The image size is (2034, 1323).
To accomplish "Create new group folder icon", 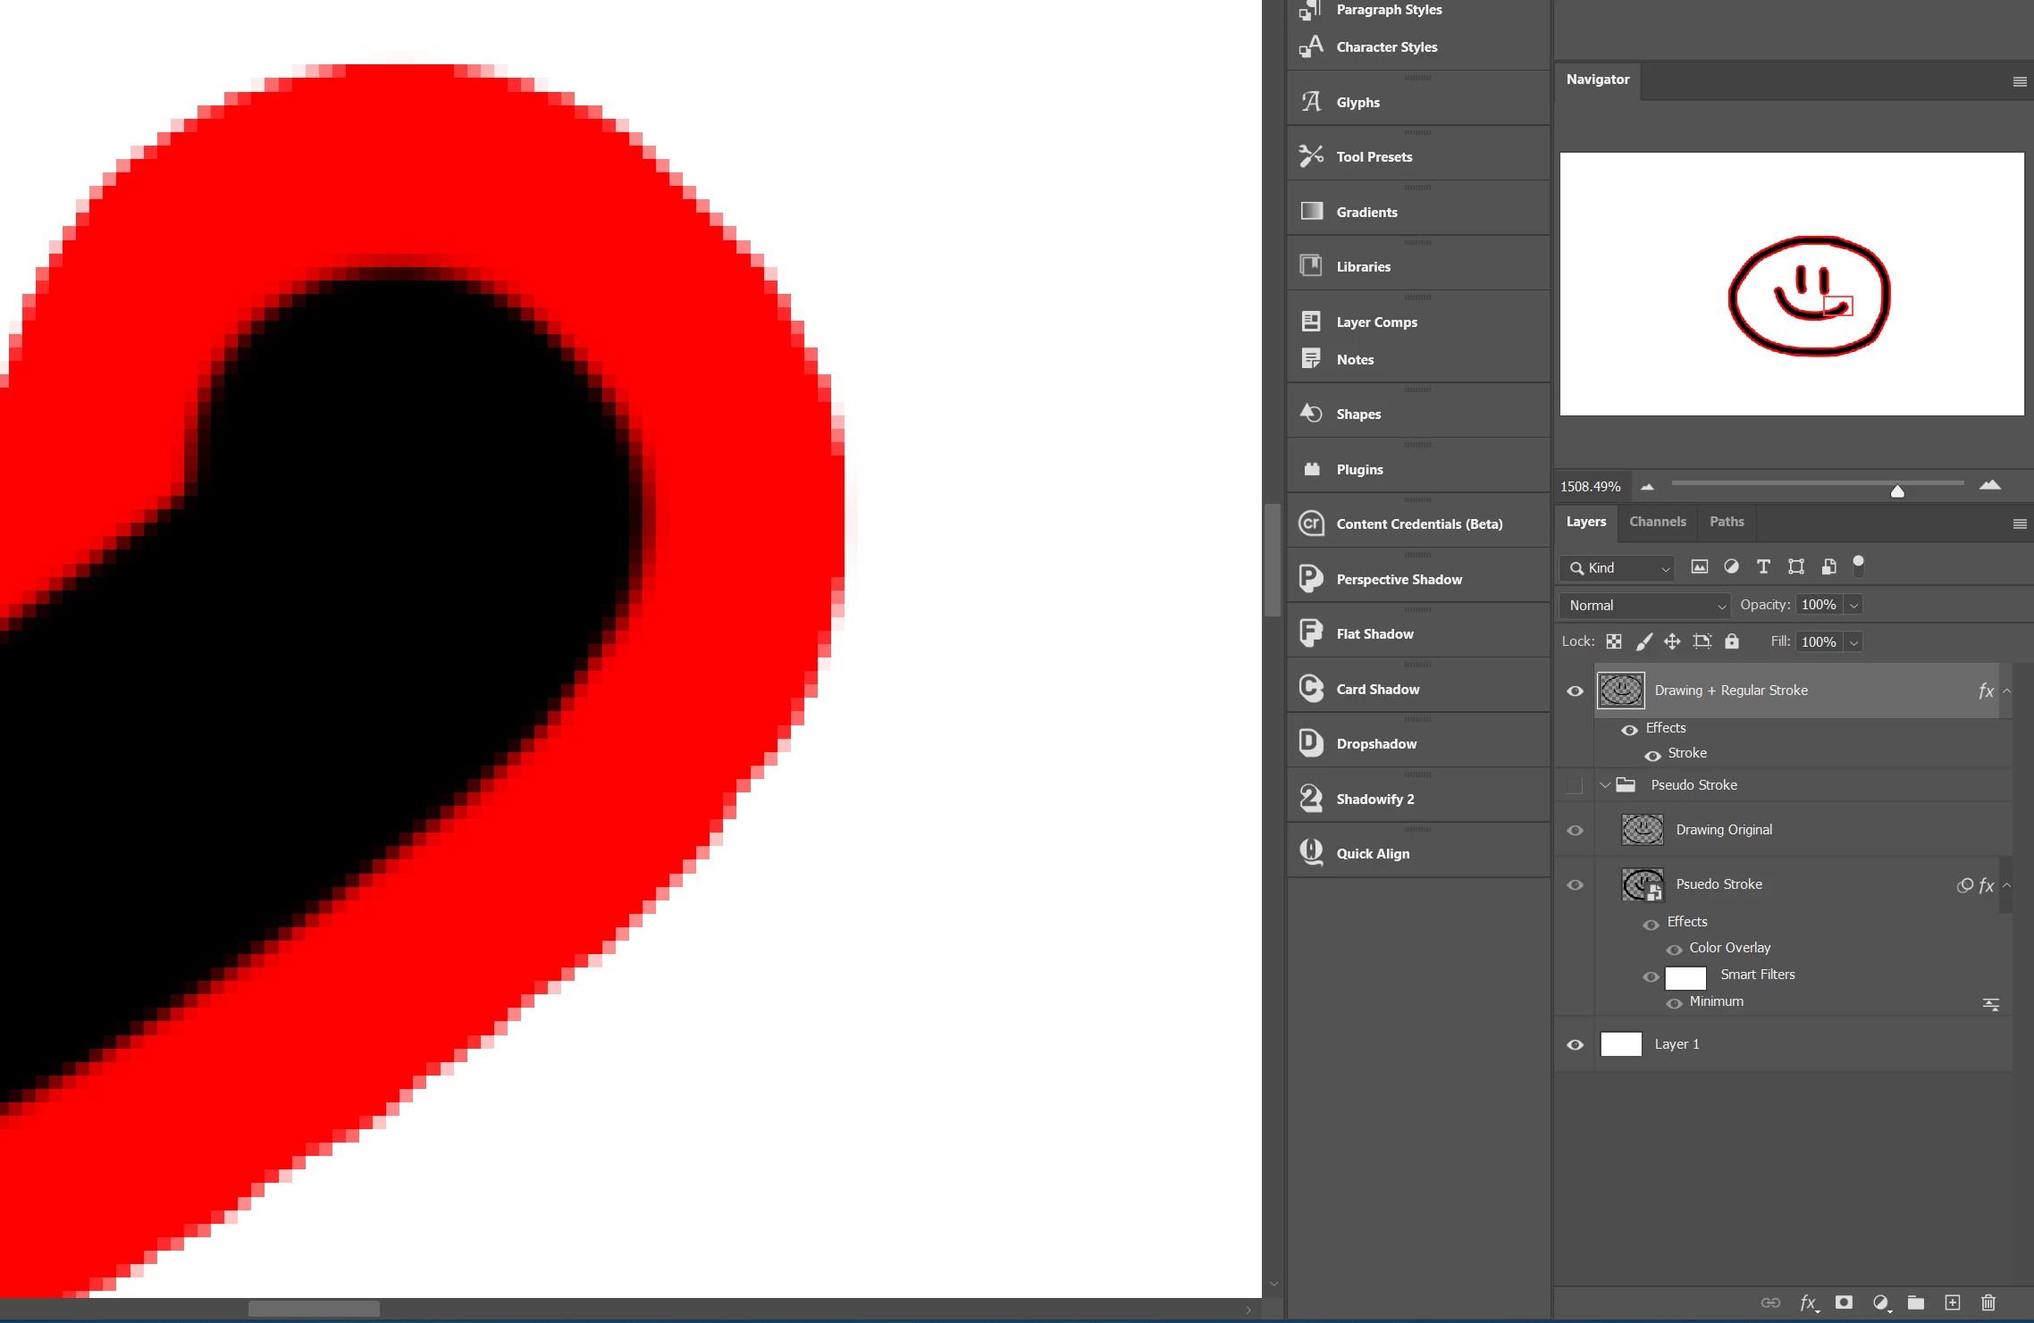I will click(x=1916, y=1302).
